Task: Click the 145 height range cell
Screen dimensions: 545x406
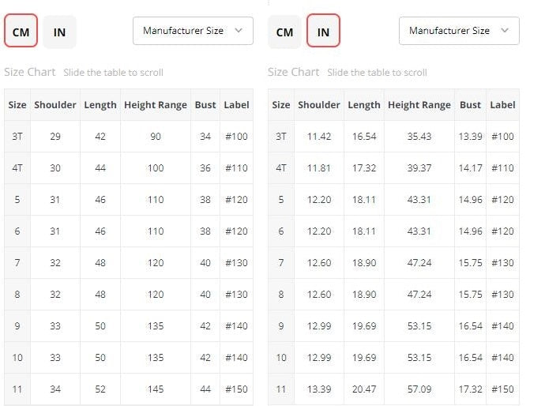Action: [156, 389]
